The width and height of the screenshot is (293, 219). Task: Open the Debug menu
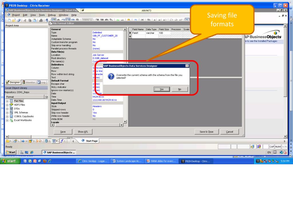tap(52, 15)
